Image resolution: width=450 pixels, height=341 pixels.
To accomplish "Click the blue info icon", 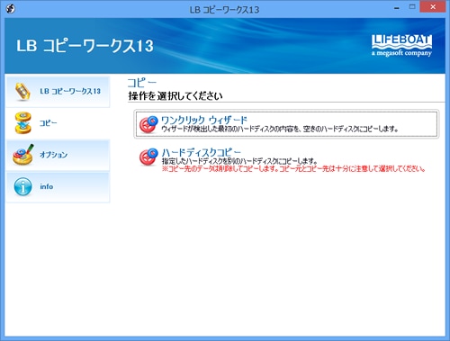I will click(x=22, y=186).
